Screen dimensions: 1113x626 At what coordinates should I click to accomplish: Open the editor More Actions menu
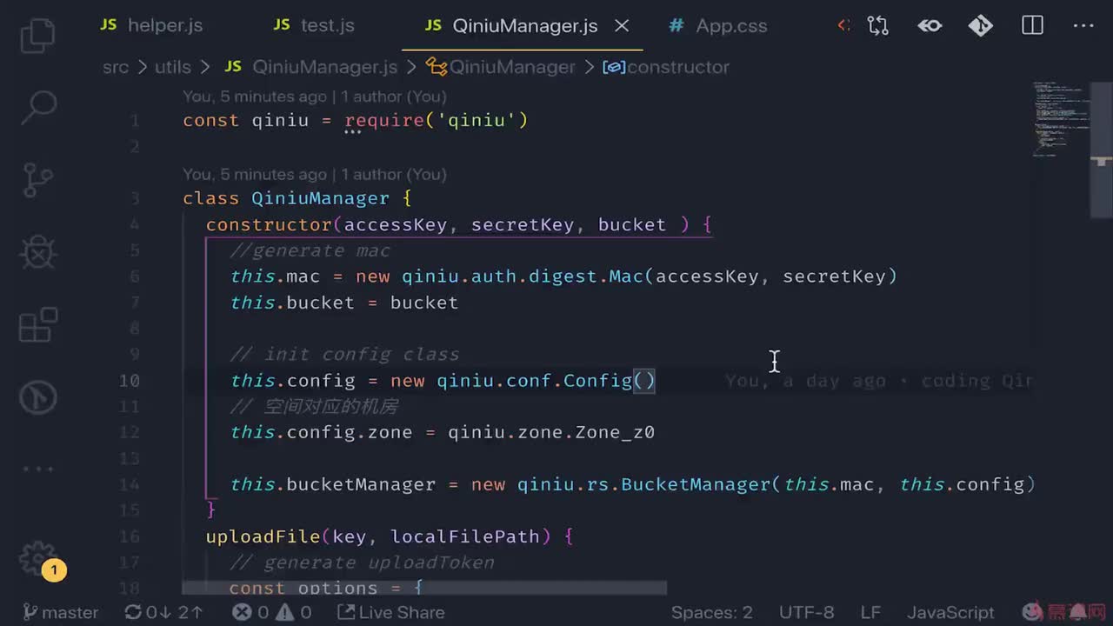pyautogui.click(x=1083, y=26)
